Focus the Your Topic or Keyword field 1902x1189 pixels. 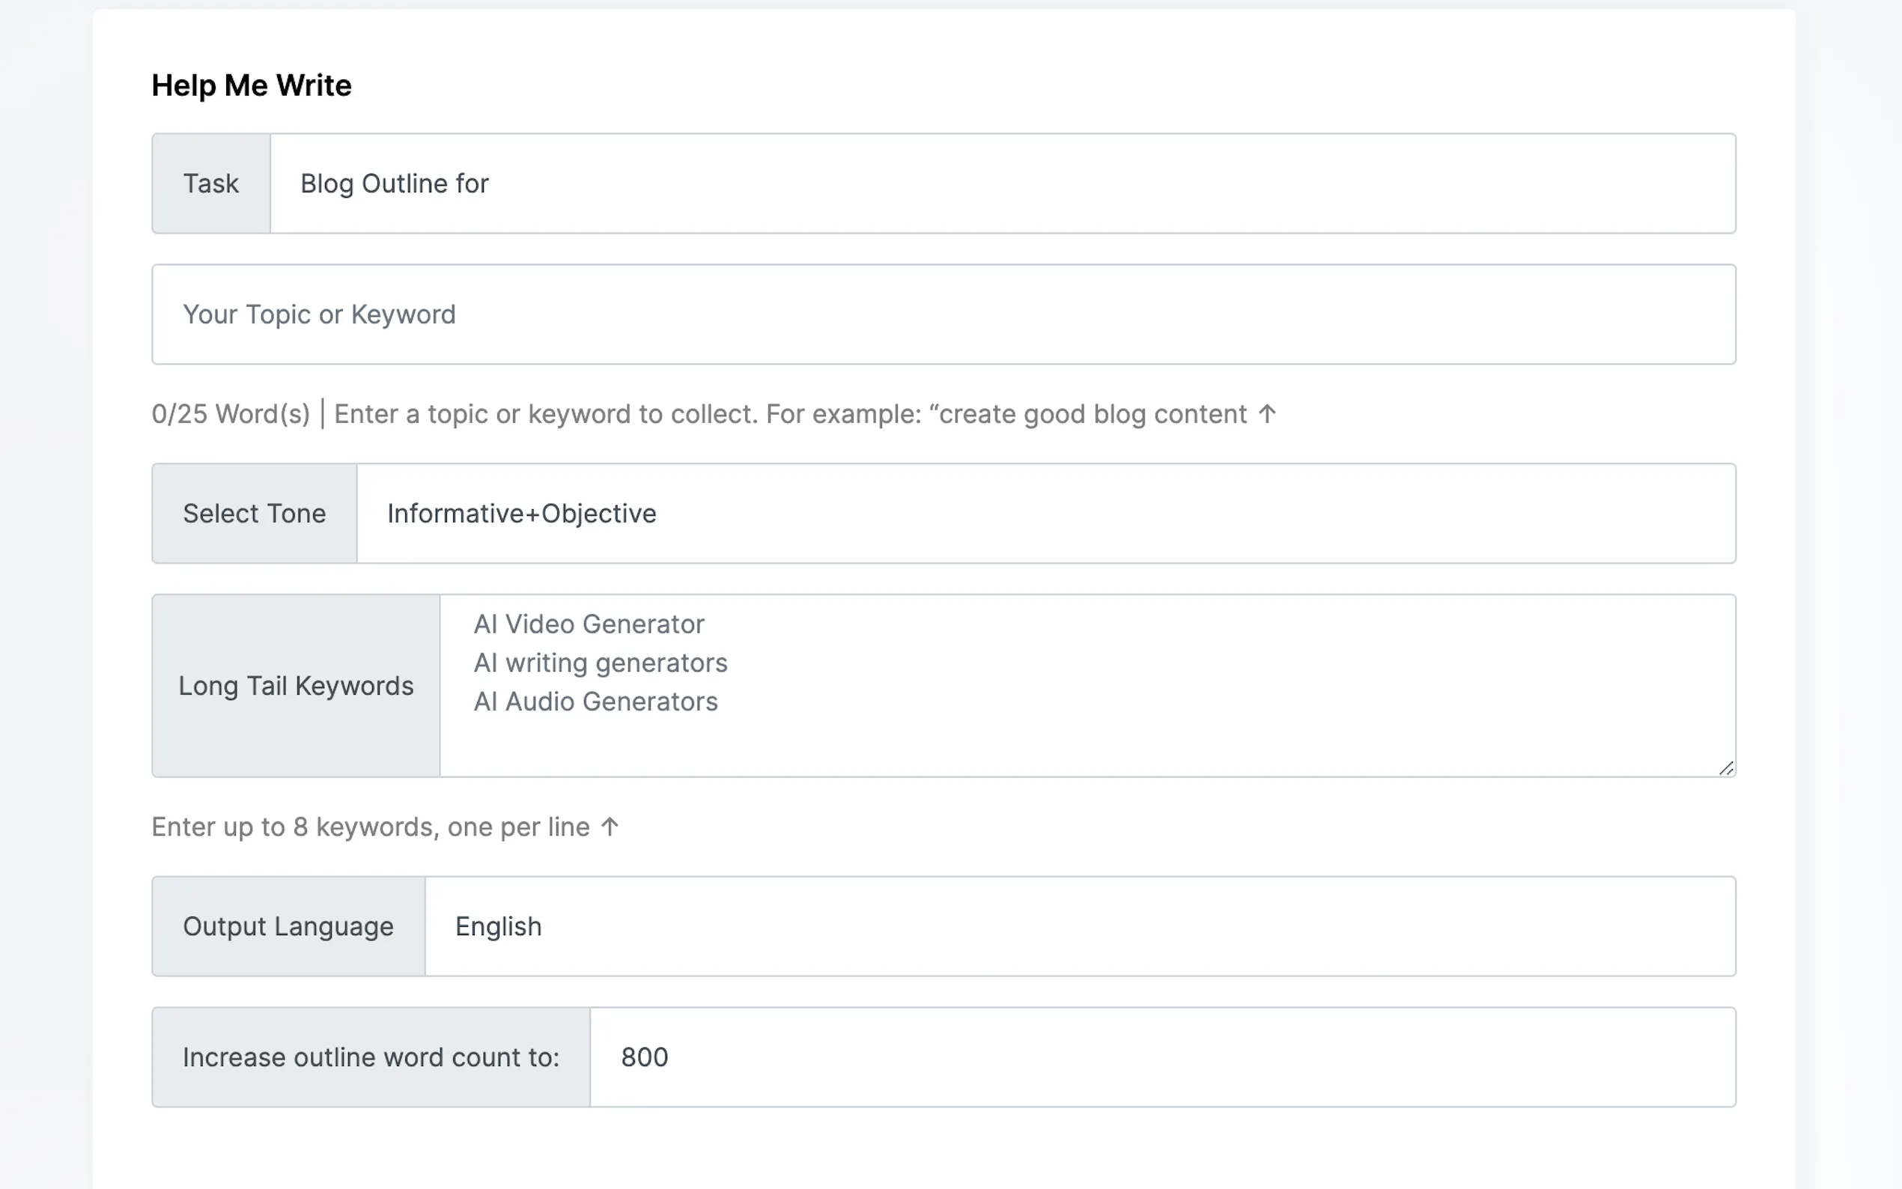[943, 314]
